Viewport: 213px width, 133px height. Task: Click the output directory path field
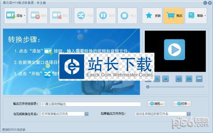tap(91, 104)
